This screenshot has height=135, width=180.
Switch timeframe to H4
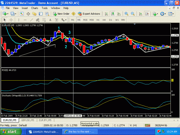tap(104, 20)
